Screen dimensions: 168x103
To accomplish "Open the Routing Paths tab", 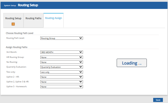I will (x=33, y=18).
